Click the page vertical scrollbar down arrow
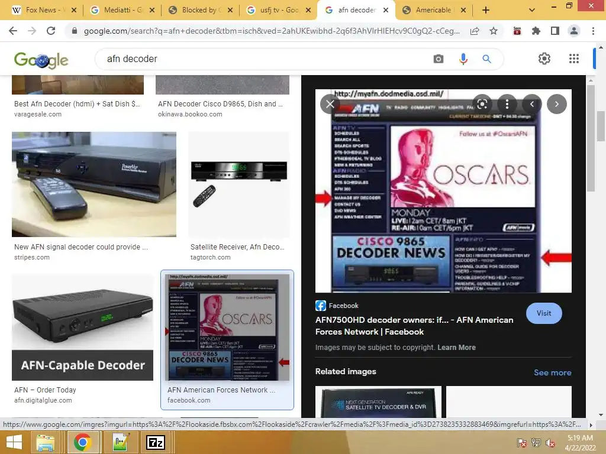The width and height of the screenshot is (606, 454). coord(601,414)
